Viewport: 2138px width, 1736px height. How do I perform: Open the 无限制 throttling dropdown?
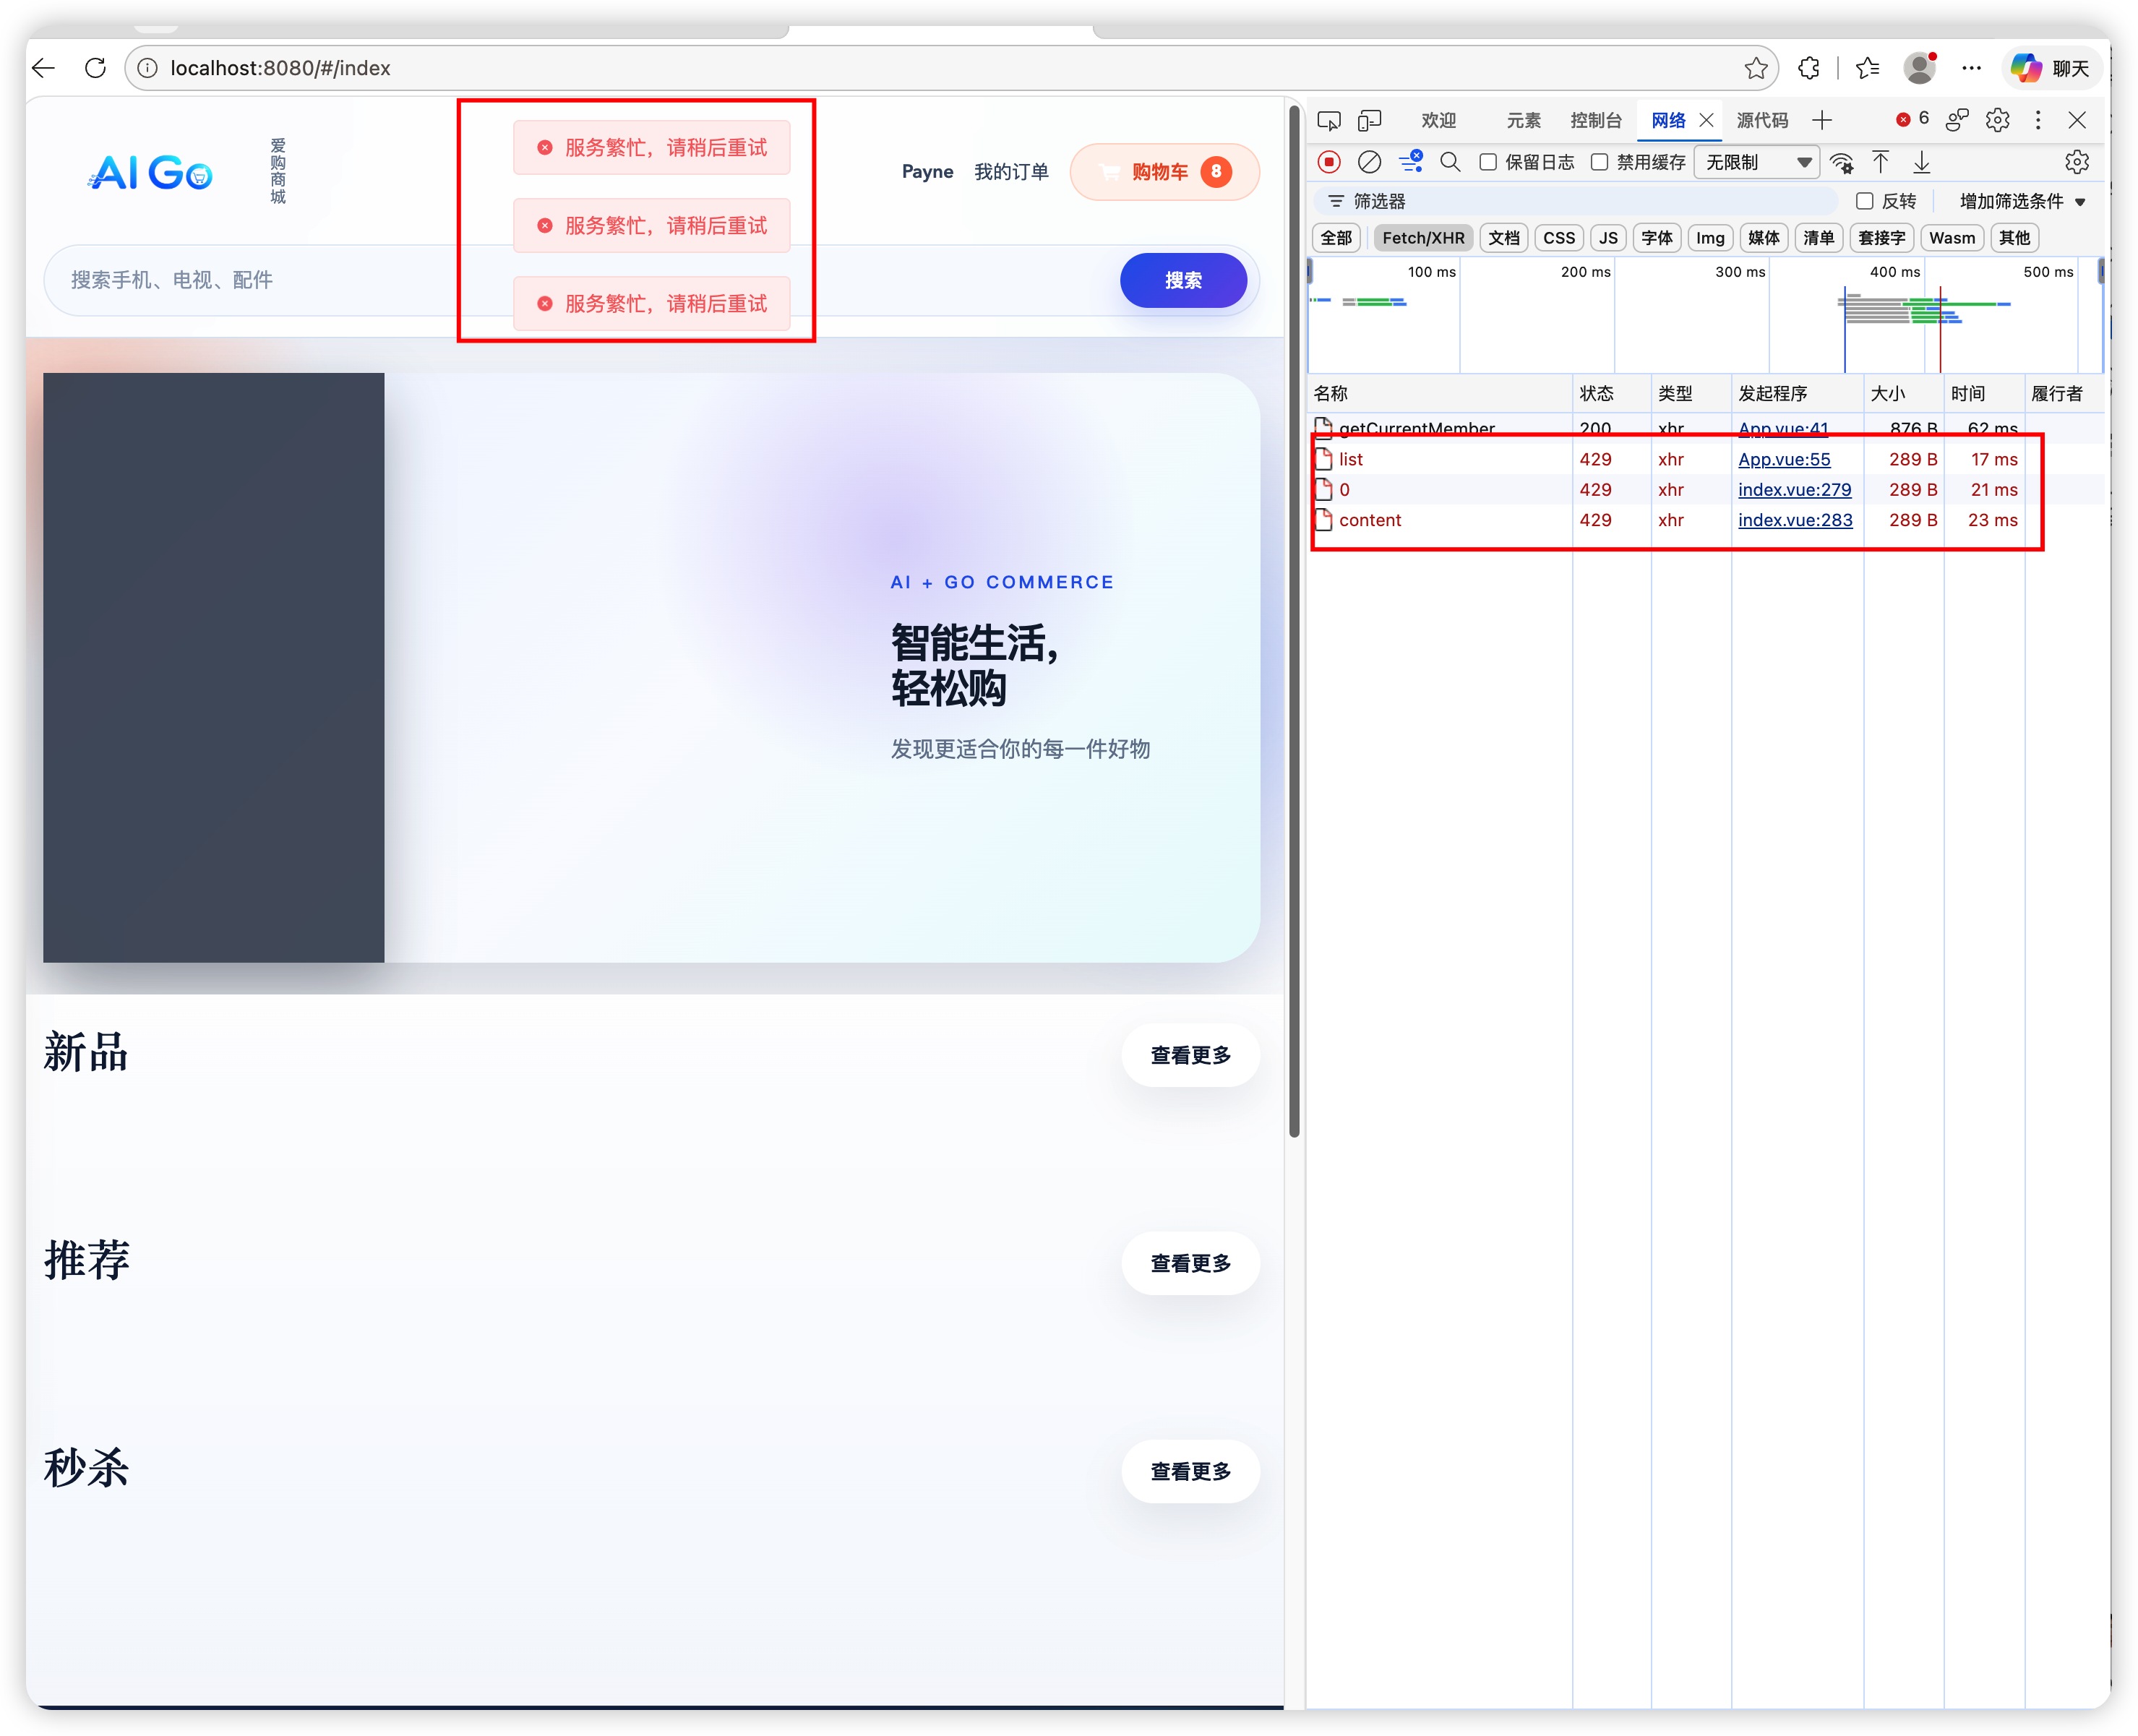coord(1757,162)
